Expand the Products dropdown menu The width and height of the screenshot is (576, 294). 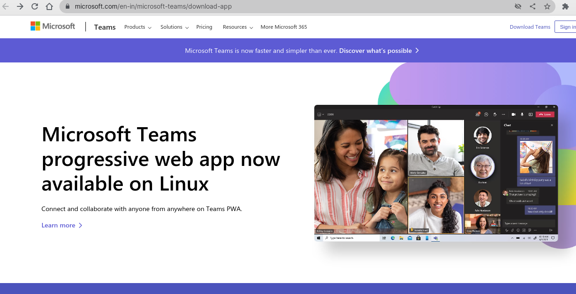coord(137,27)
